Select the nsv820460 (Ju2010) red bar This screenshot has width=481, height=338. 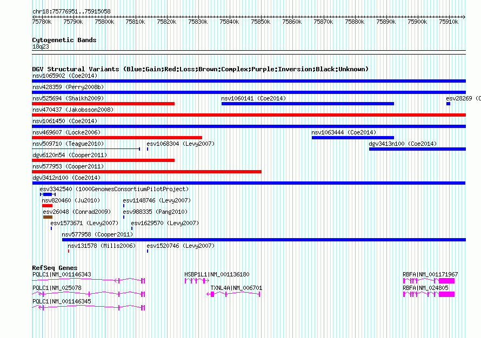click(x=47, y=206)
